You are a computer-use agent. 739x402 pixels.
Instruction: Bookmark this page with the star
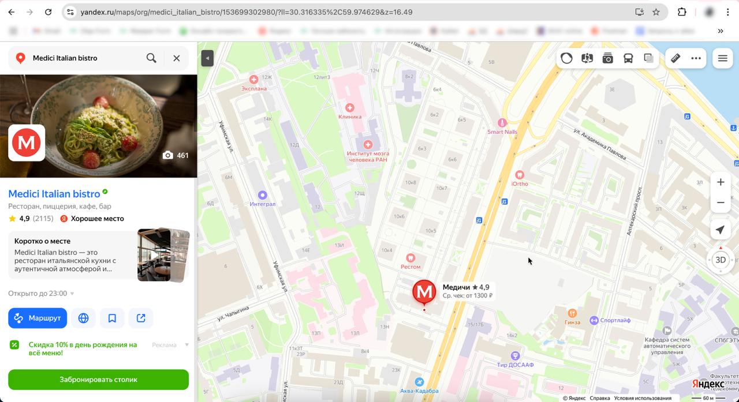pos(656,12)
